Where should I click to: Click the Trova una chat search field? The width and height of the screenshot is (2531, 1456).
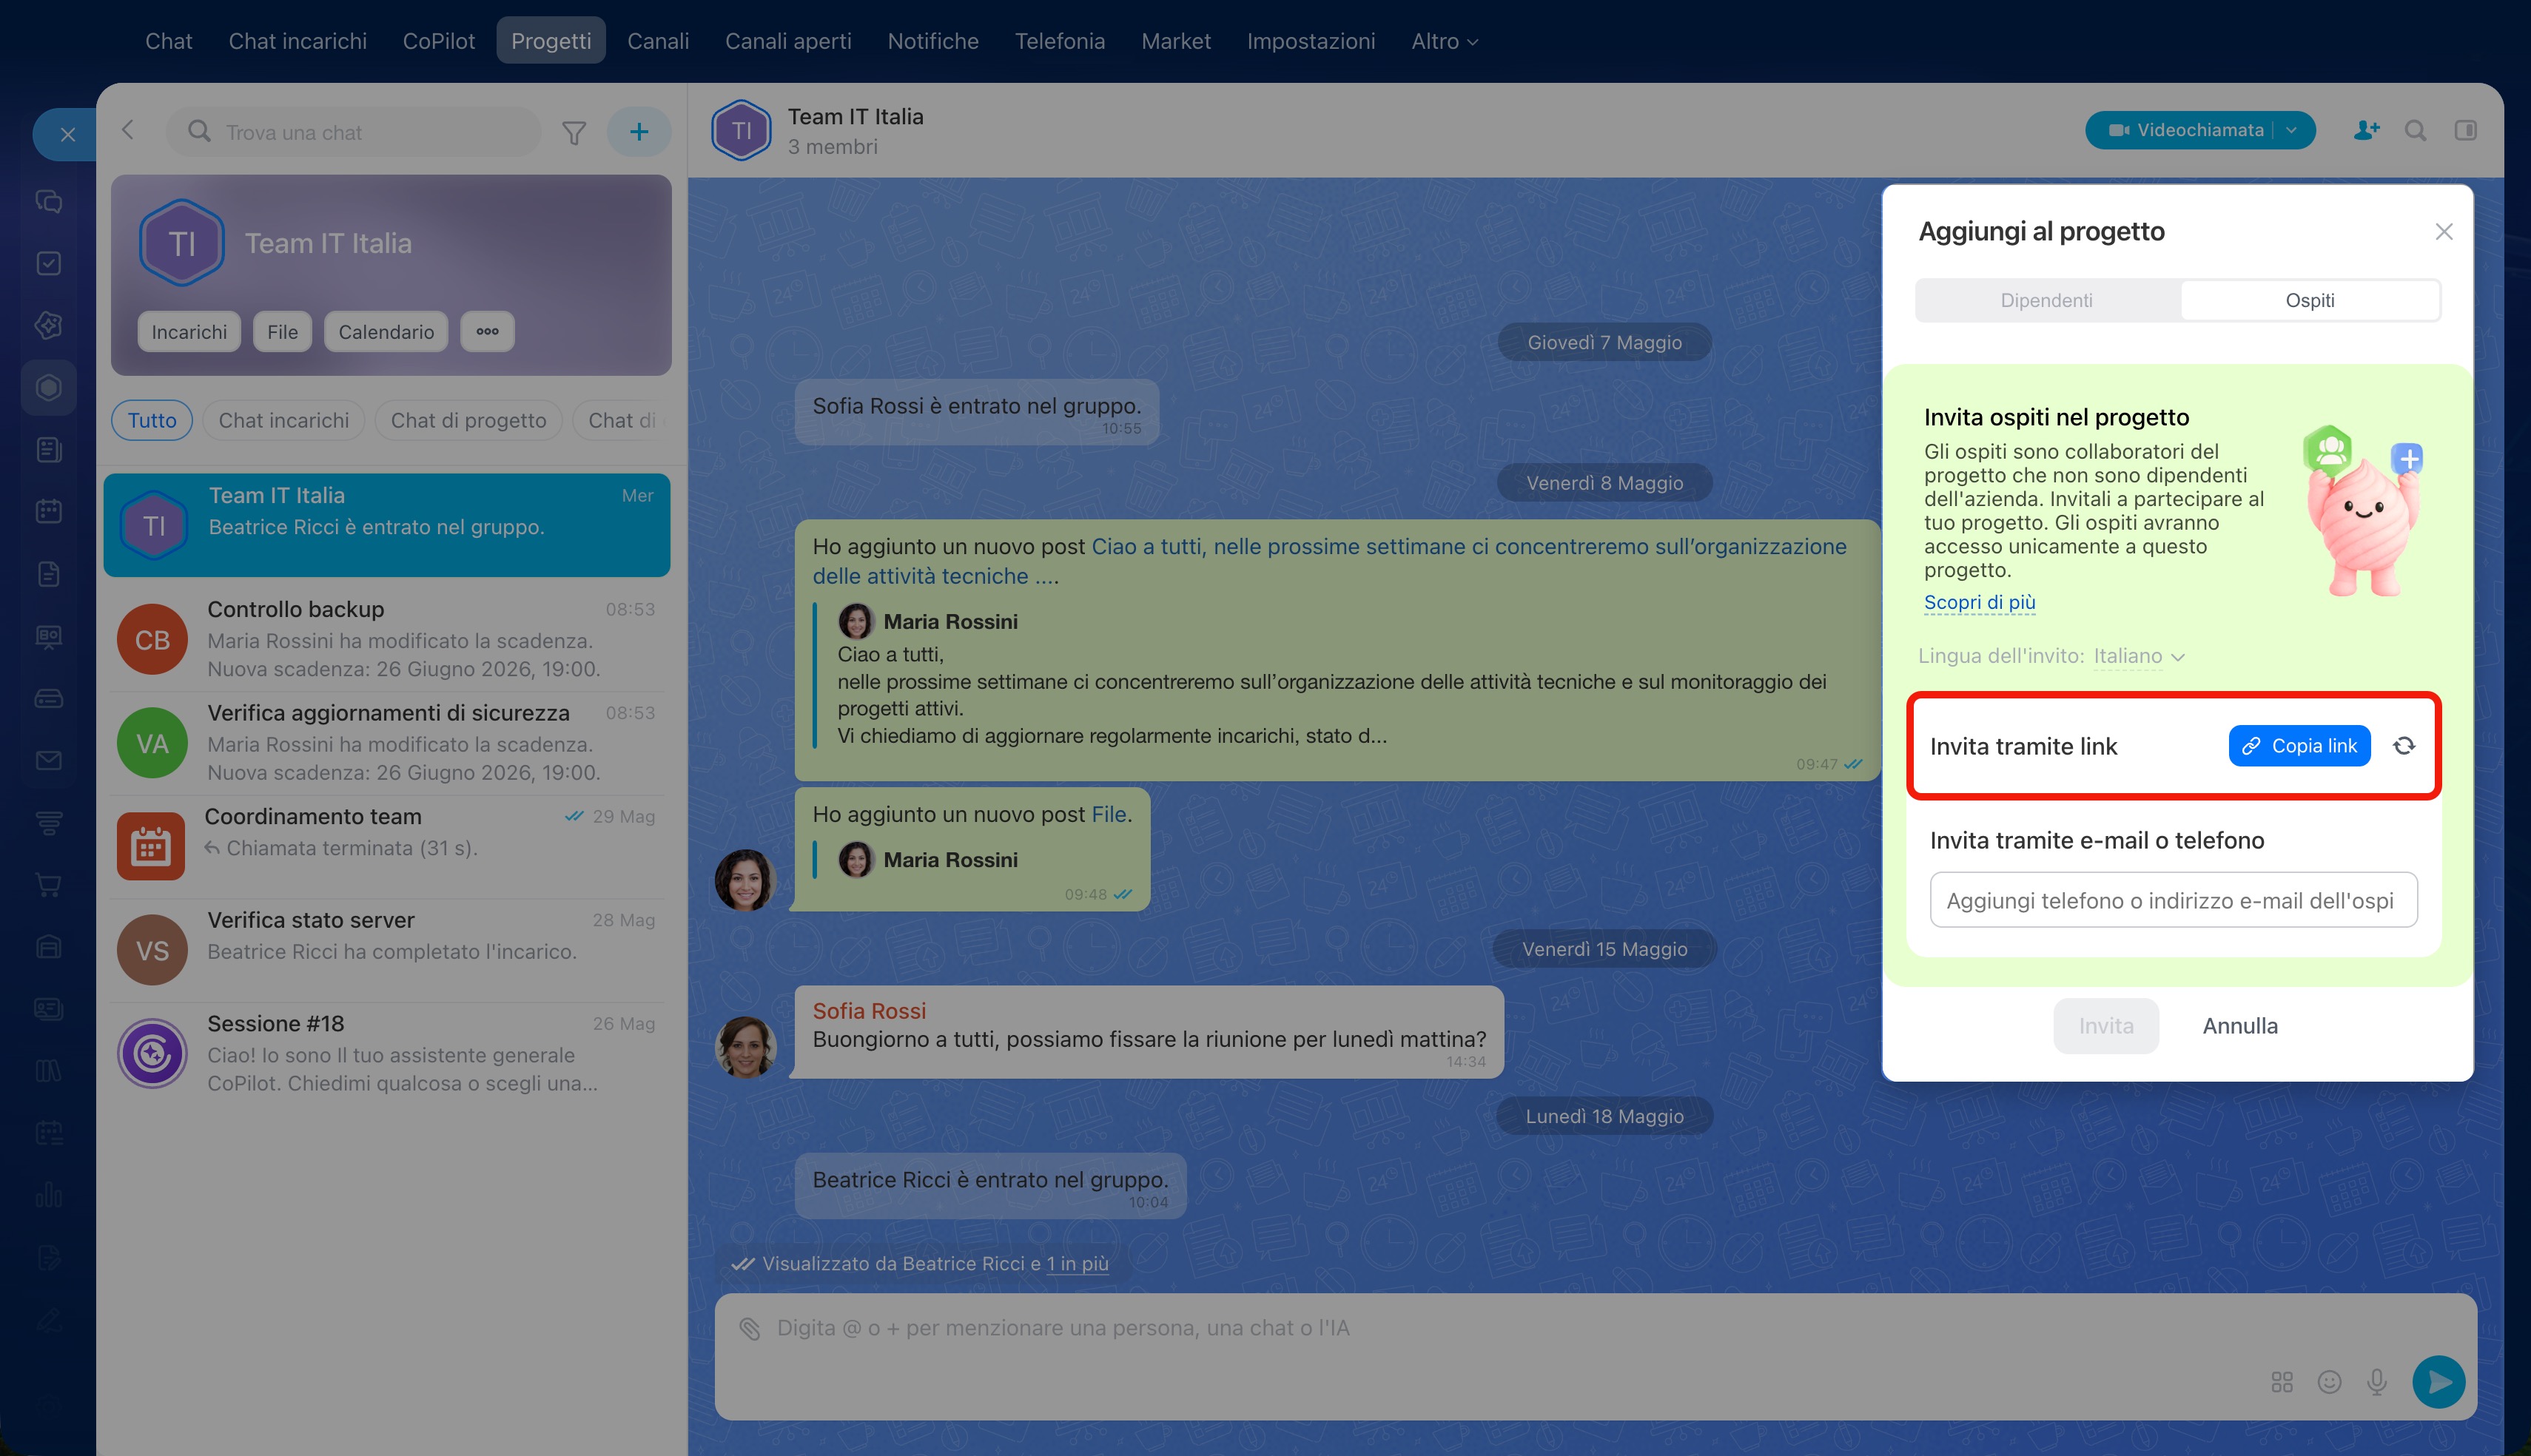coord(354,132)
